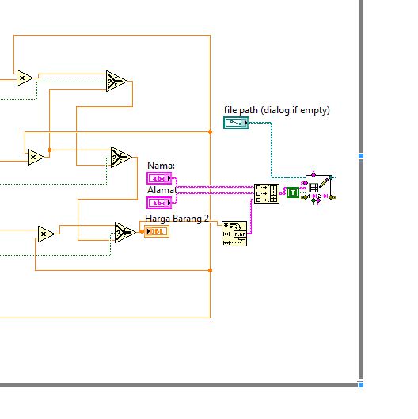The image size is (418, 419).
Task: Click the middle Select comparison node
Action: tap(121, 157)
